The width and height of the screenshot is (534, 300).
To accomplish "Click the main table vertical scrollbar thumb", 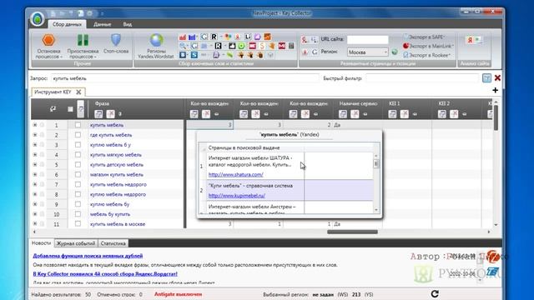I will (x=496, y=117).
